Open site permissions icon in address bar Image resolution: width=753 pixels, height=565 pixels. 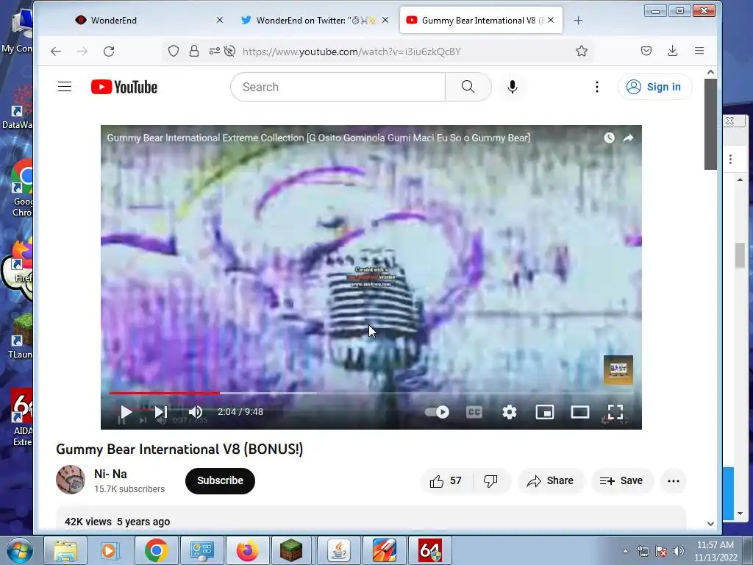pos(214,51)
